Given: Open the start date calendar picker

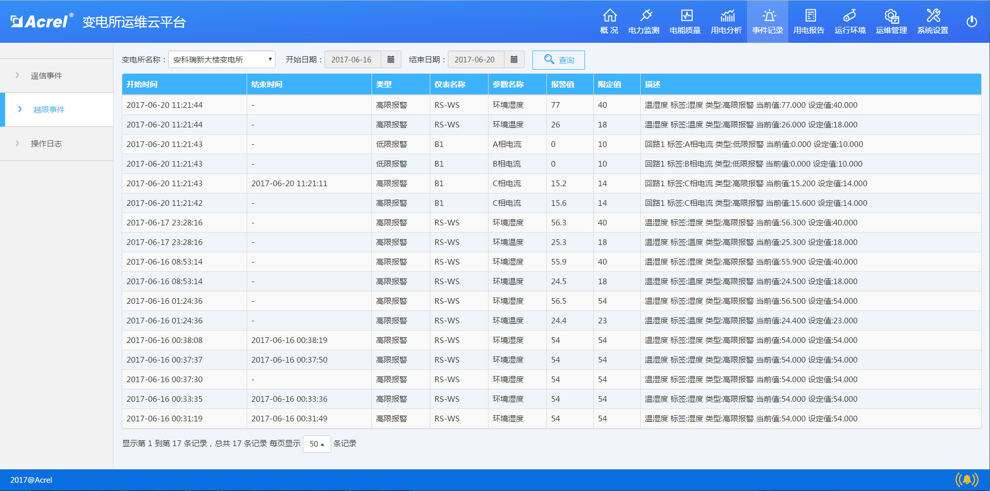Looking at the screenshot, I should [391, 59].
